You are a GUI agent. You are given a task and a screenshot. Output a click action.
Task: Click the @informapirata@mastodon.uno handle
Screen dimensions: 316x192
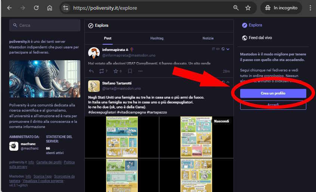coord(129,55)
